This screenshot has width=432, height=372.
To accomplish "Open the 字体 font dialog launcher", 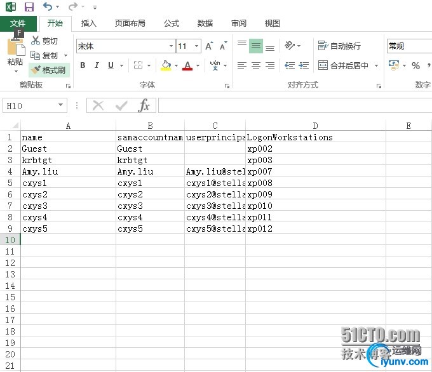I will point(227,86).
